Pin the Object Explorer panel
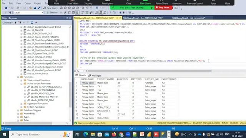 pos(67,18)
